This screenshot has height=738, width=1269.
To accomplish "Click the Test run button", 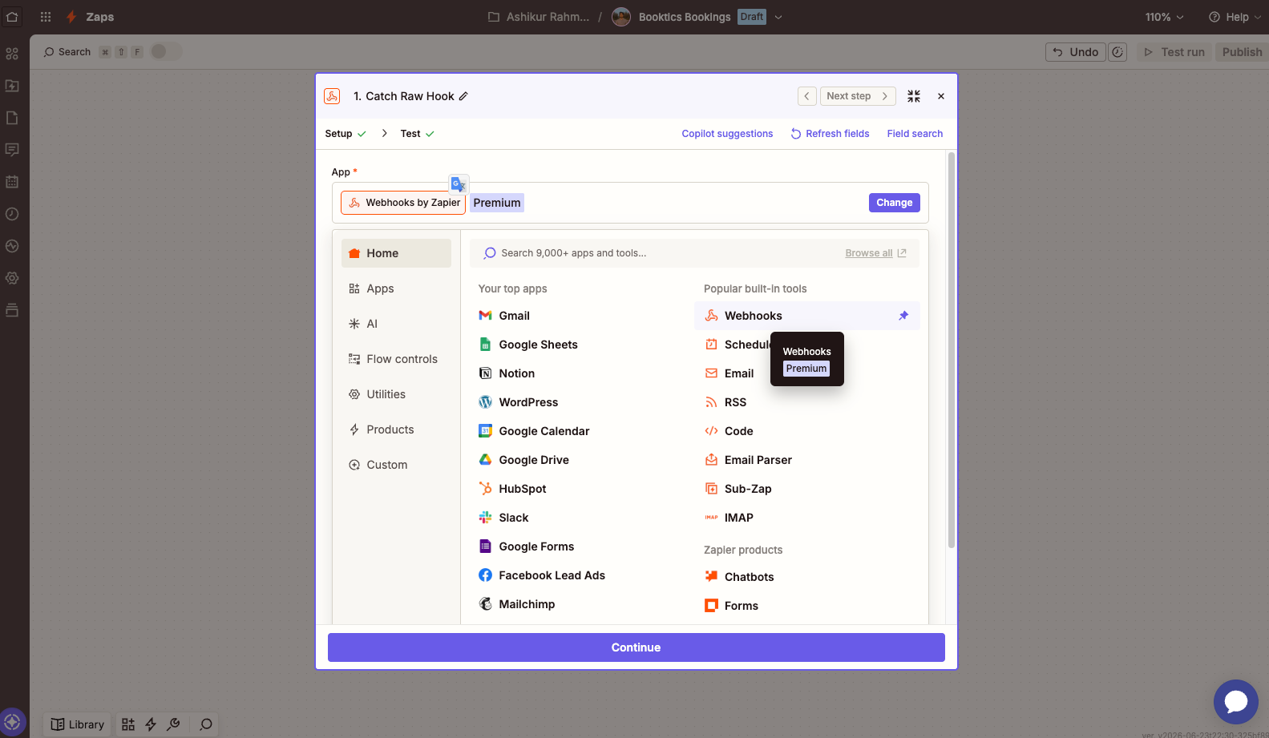I will click(x=1174, y=52).
